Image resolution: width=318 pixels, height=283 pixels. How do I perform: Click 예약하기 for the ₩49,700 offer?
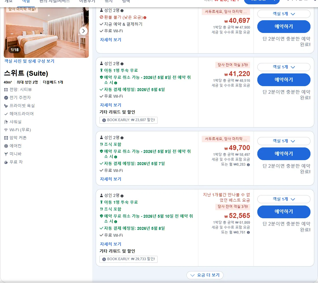(284, 154)
